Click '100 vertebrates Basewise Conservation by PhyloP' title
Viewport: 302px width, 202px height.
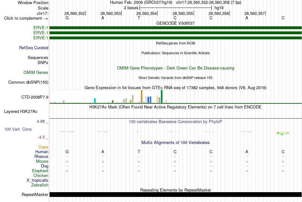pos(175,122)
